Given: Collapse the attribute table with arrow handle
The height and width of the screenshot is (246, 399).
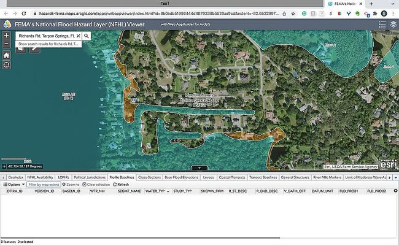Looking at the screenshot, I should (x=199, y=168).
